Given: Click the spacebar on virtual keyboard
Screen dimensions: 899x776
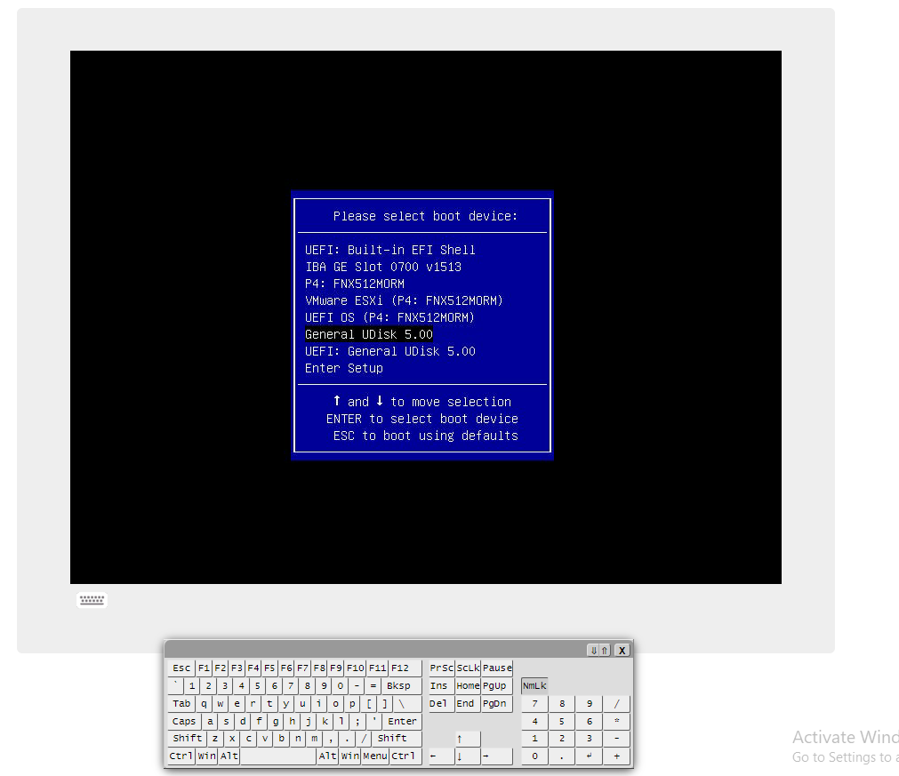Looking at the screenshot, I should [278, 756].
